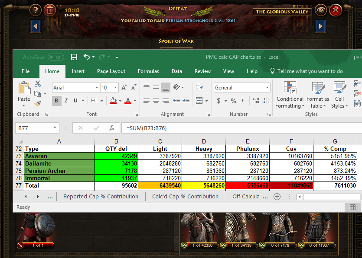The height and width of the screenshot is (258, 362).
Task: Open Format as Table gallery
Action: click(x=318, y=95)
